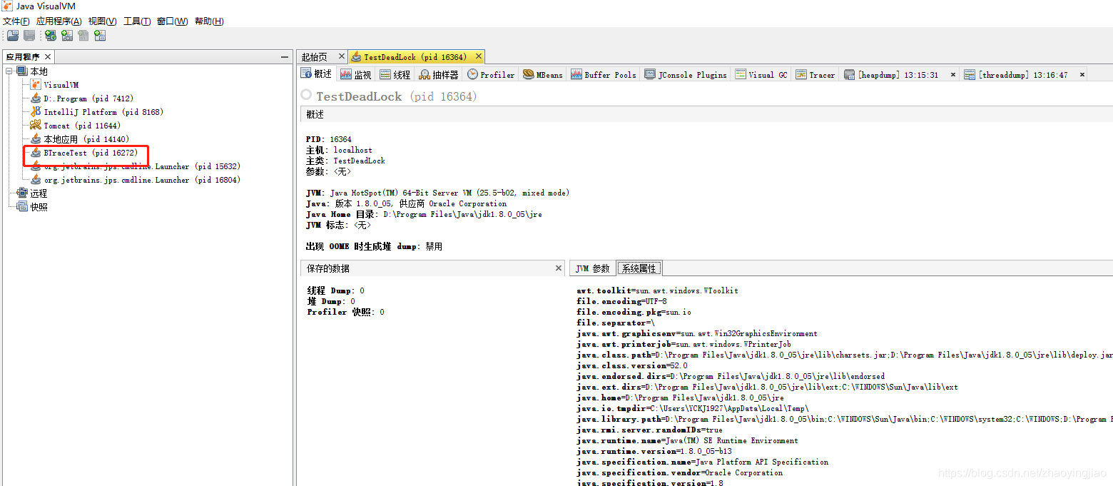Open the 抽样器 sampler tab

(439, 74)
